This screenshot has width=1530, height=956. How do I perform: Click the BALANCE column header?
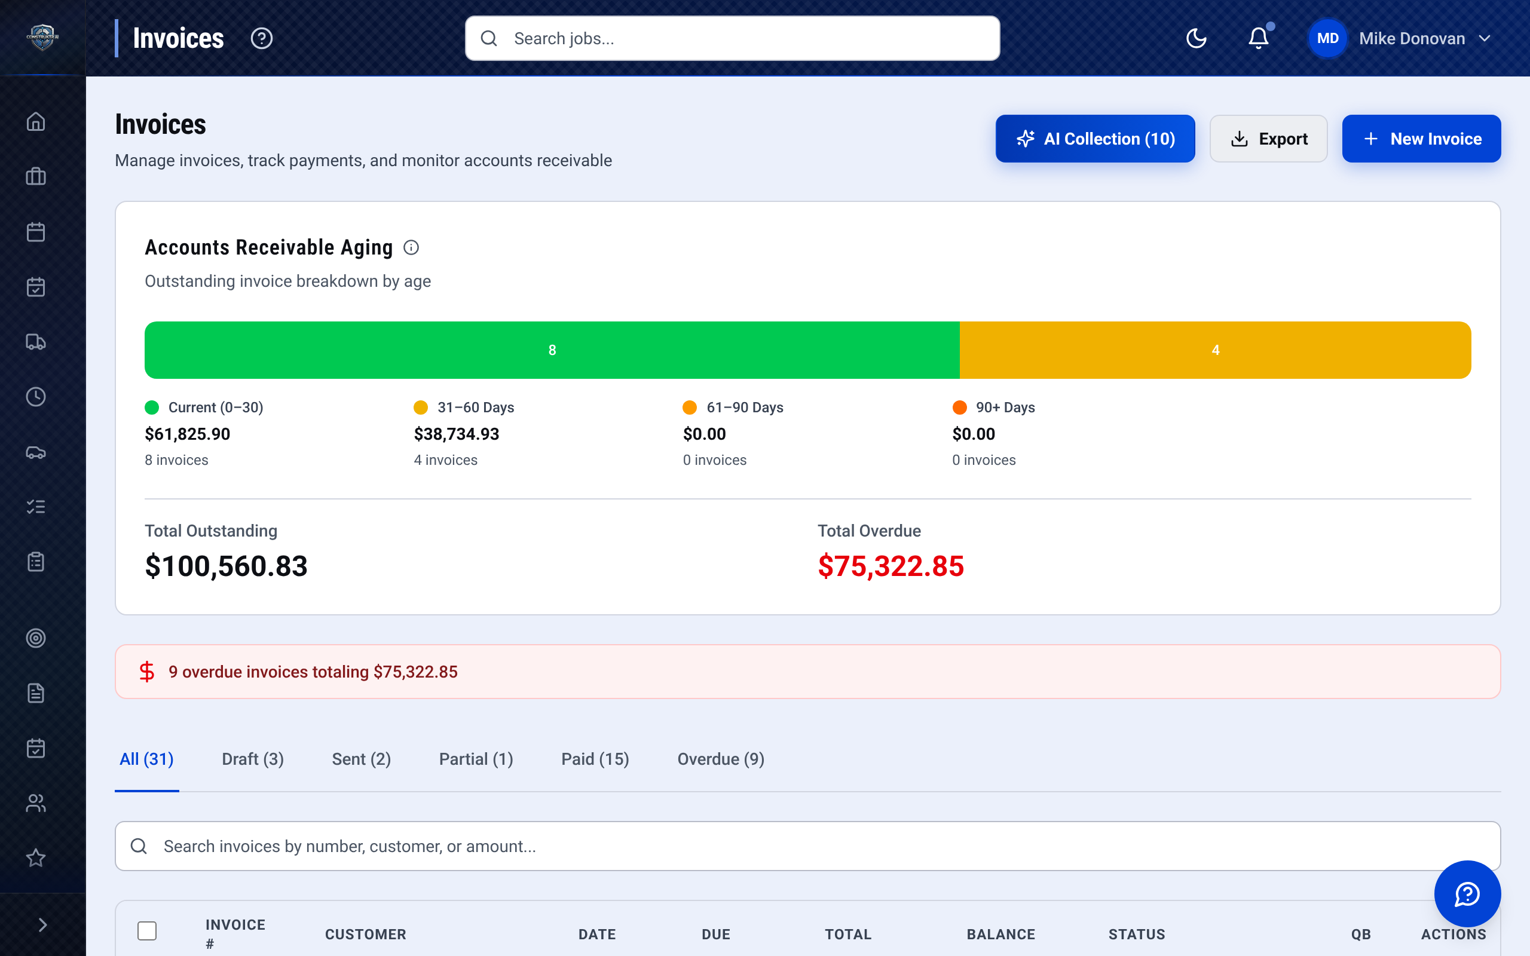1001,934
